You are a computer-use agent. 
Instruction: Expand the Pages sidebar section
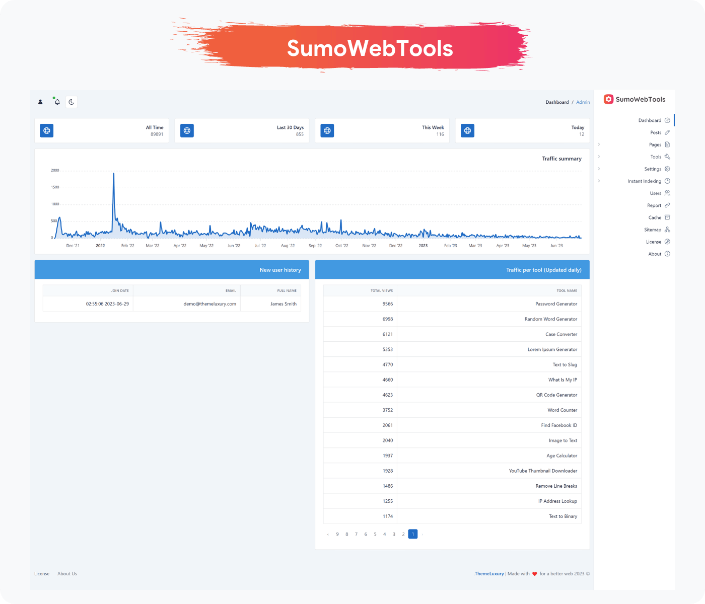[x=599, y=144]
